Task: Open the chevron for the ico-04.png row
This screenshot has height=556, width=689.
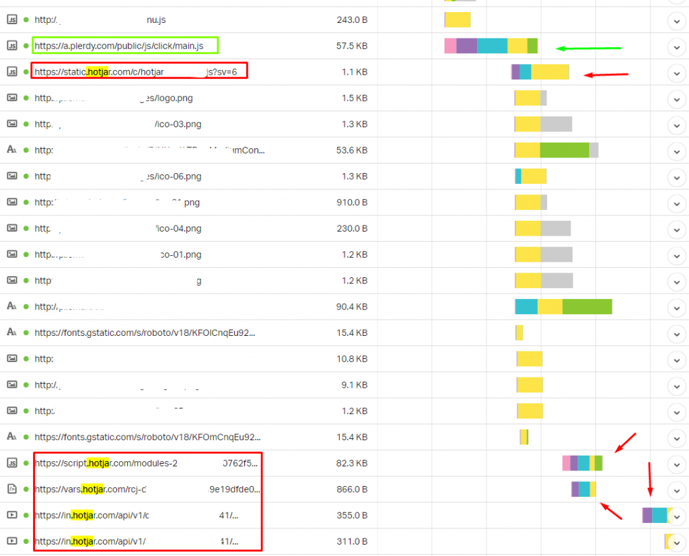Action: 676,230
